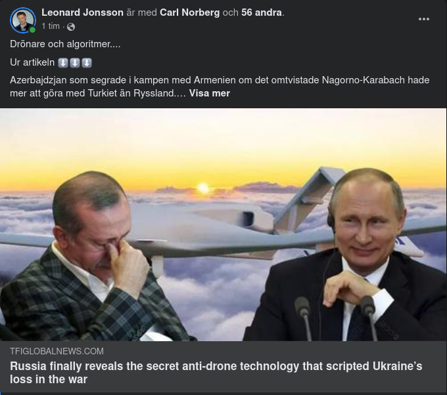Open the three-dot post options menu
The image size is (447, 395).
[x=423, y=19]
